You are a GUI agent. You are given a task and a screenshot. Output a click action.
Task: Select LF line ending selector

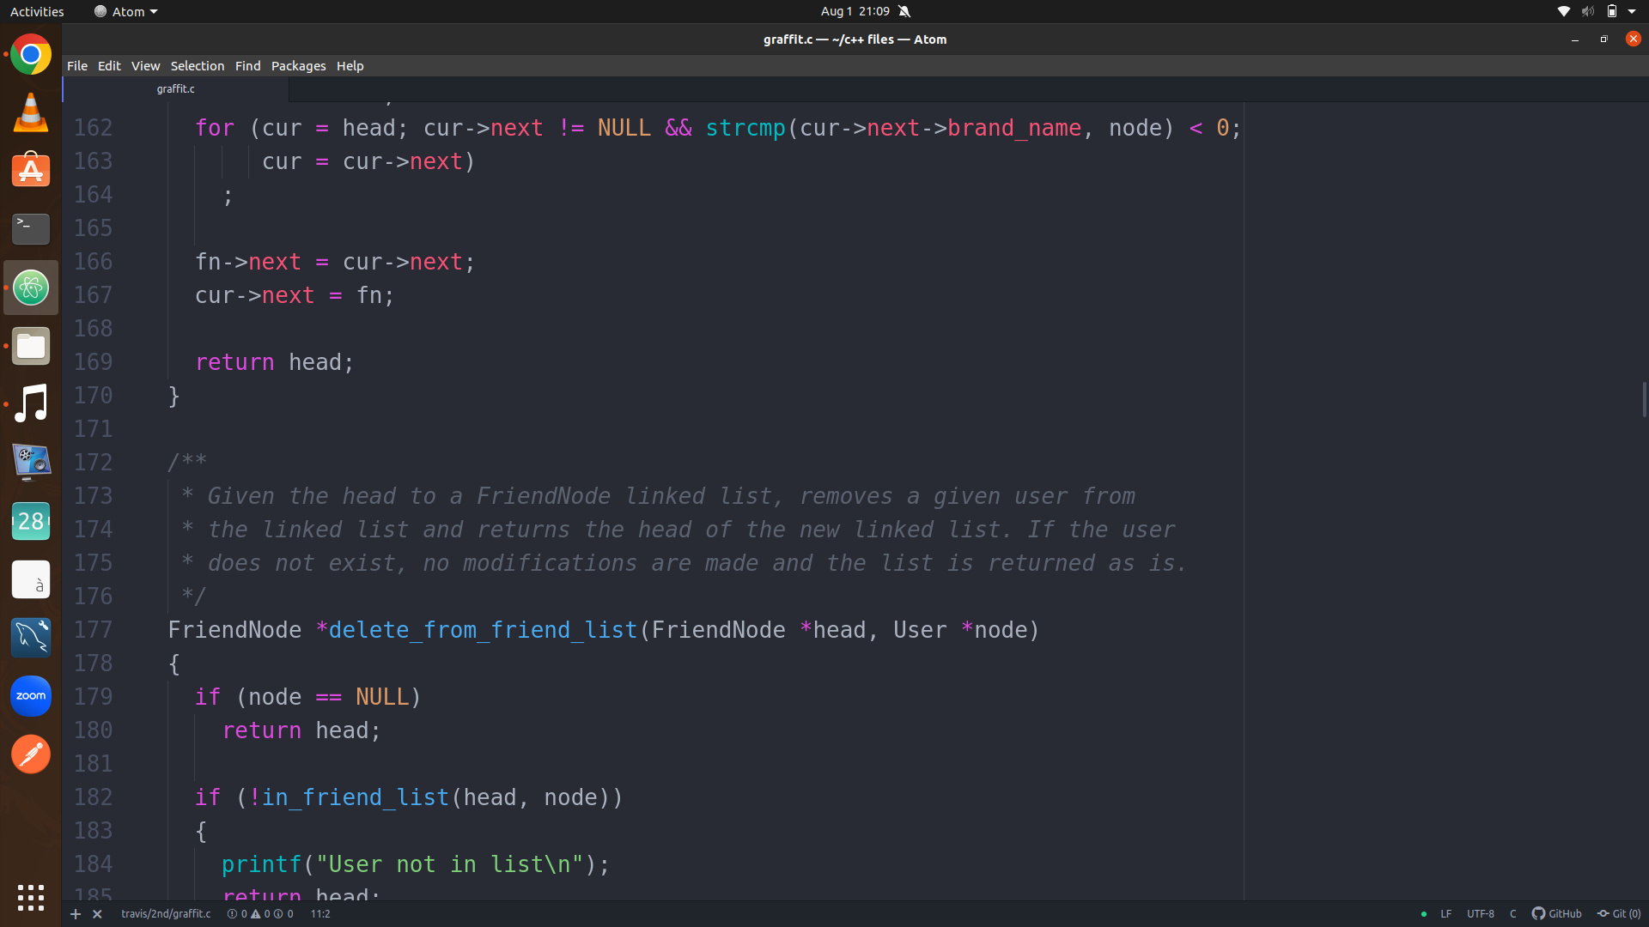click(1446, 914)
